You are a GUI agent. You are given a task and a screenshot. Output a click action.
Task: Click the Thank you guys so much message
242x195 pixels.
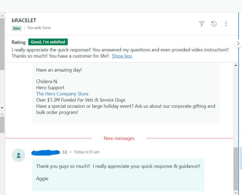118,166
